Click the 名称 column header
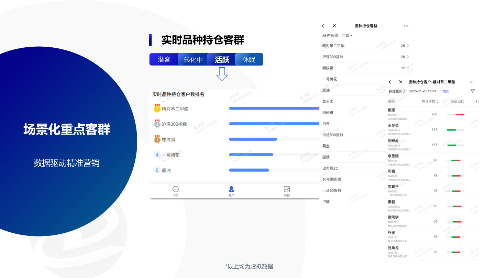 pyautogui.click(x=391, y=101)
